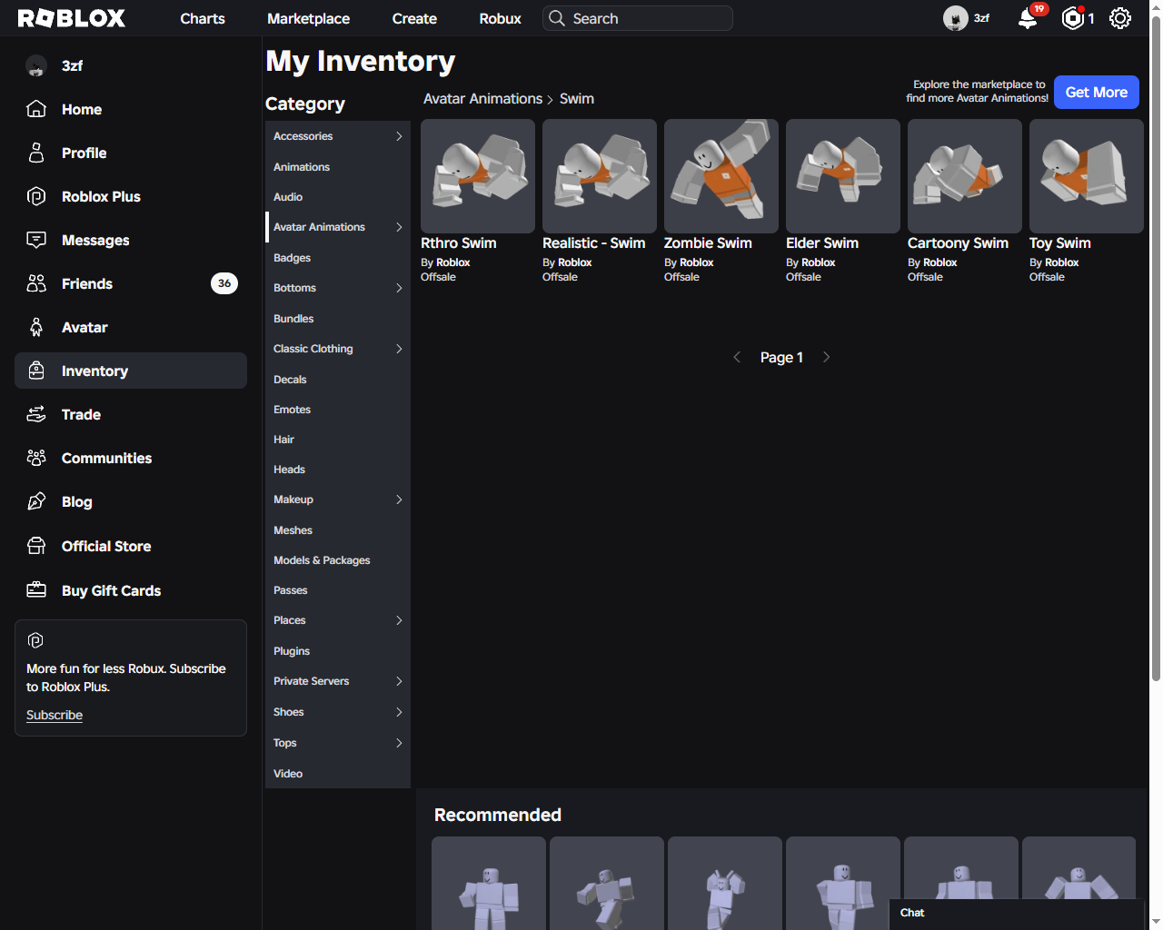Click the Friends count badge 36
Screen dimensions: 1163x930
(224, 283)
